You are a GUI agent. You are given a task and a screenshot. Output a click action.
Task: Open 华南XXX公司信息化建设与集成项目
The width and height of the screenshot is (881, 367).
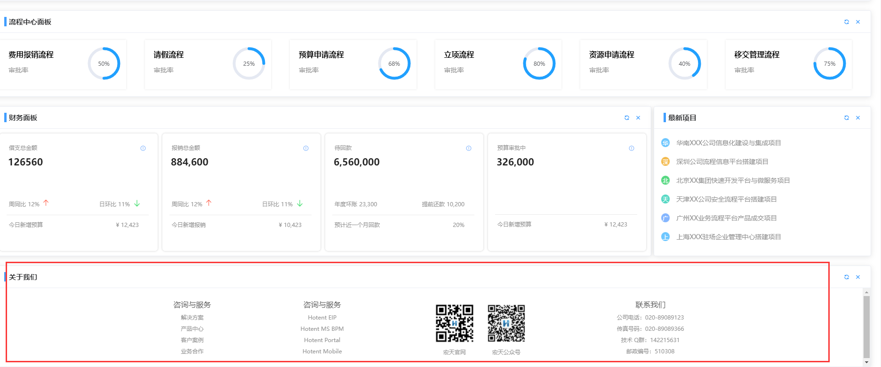(729, 143)
